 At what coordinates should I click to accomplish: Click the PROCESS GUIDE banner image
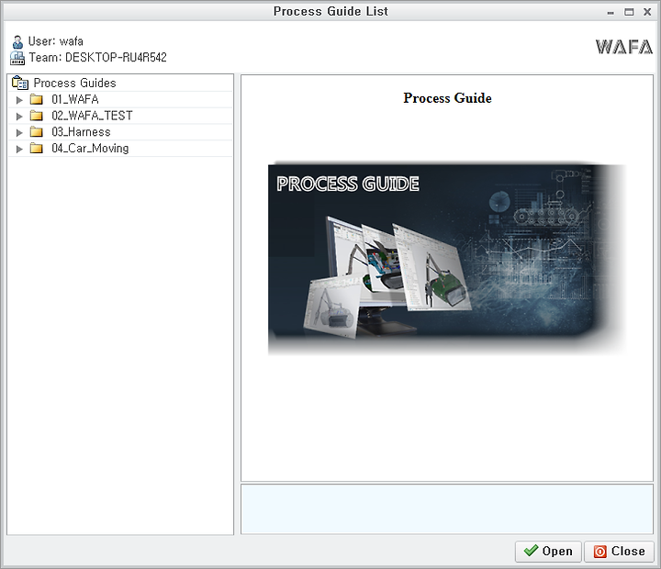[447, 259]
